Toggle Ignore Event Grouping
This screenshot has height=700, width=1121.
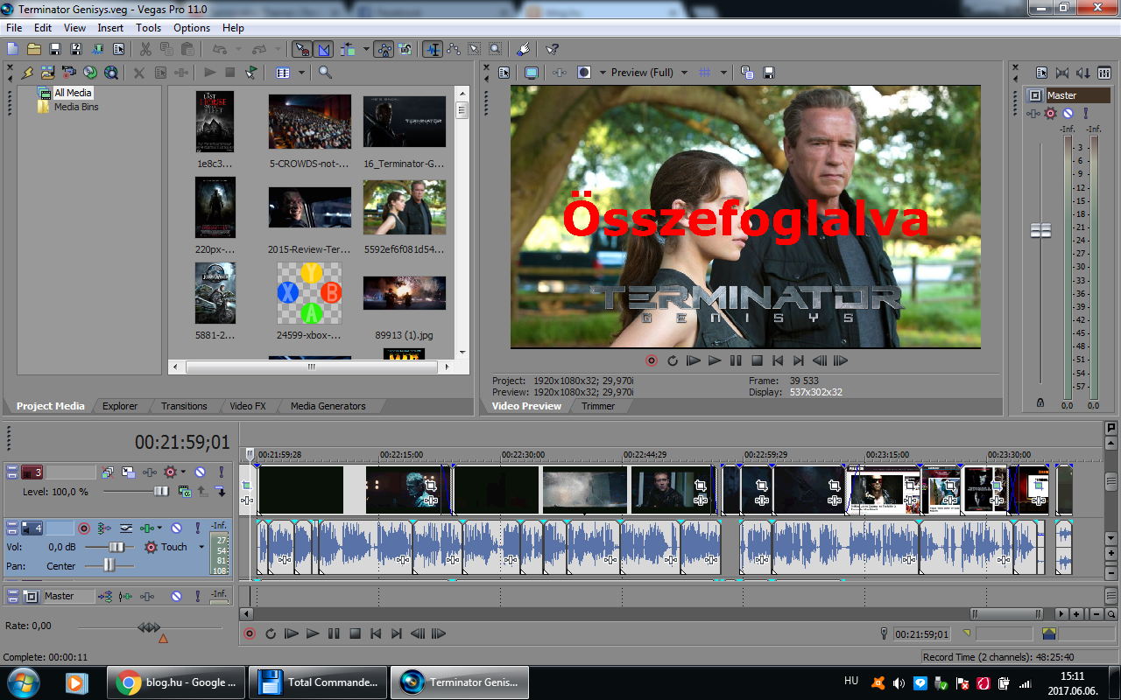[405, 49]
